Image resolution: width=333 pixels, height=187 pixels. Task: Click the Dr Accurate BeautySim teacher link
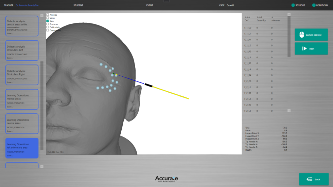(x=27, y=5)
